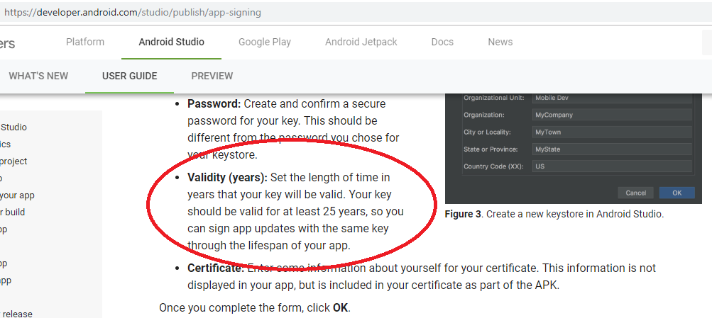Click the State or Province field MyState
Image resolution: width=712 pixels, height=318 pixels.
click(612, 149)
